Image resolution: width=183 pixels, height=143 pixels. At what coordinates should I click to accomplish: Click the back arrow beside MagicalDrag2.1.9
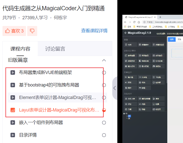point(126,33)
